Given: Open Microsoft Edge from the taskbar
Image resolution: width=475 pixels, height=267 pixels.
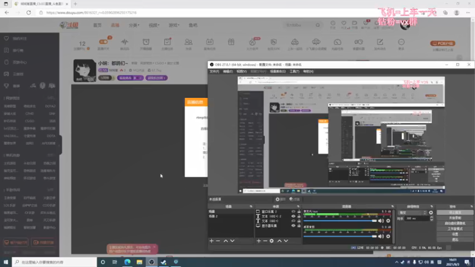Looking at the screenshot, I should click(x=127, y=262).
